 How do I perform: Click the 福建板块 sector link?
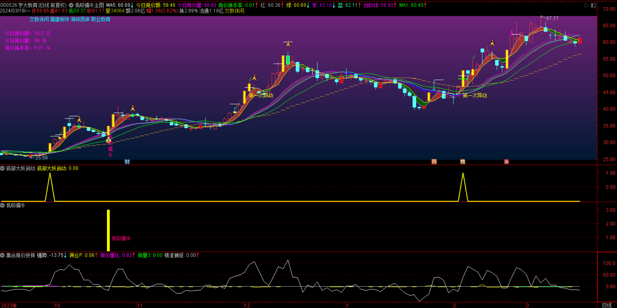60,19
